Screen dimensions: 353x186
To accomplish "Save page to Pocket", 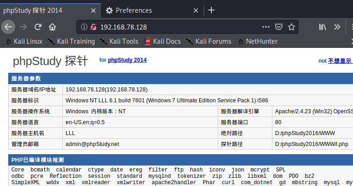I will pos(279,27).
